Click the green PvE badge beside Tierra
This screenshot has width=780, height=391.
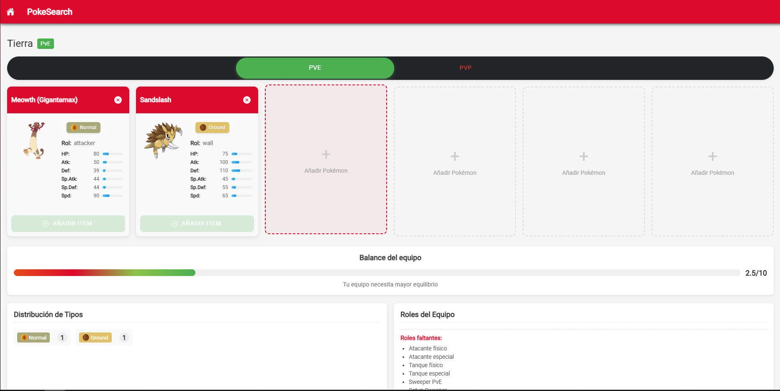pyautogui.click(x=46, y=43)
